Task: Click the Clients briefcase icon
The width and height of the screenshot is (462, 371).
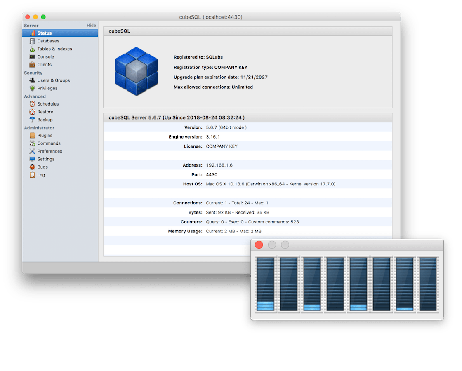Action: (33, 64)
